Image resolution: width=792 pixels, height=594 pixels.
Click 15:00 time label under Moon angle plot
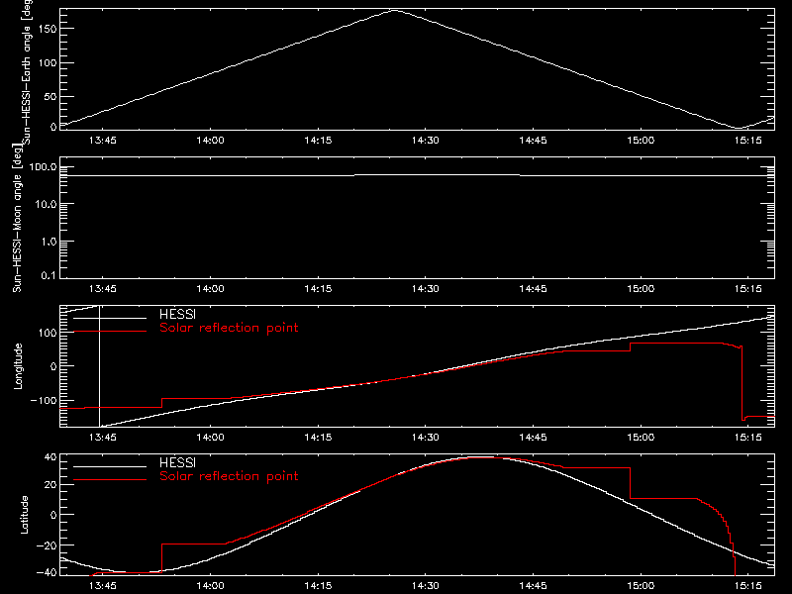(x=641, y=289)
